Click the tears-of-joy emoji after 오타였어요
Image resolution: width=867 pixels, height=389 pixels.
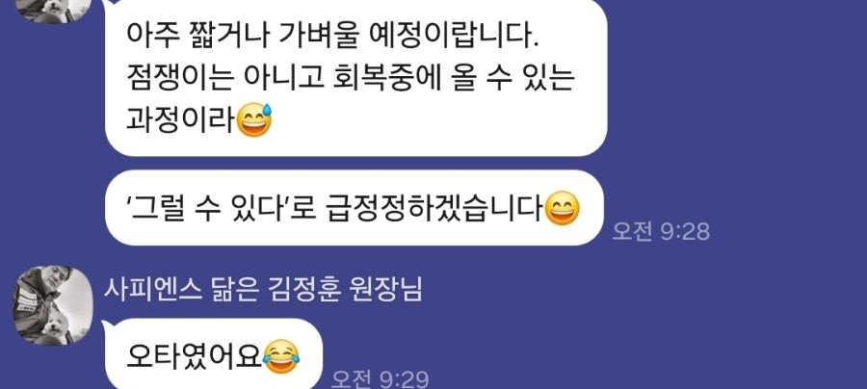pyautogui.click(x=281, y=356)
